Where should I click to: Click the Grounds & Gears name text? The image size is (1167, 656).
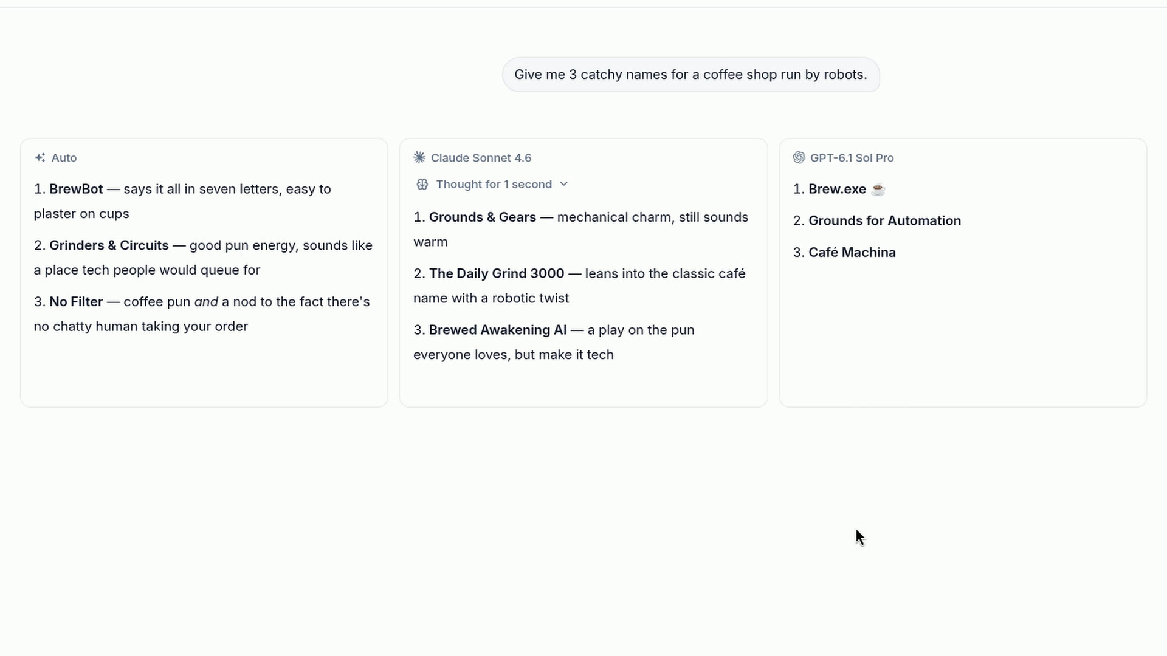tap(483, 217)
